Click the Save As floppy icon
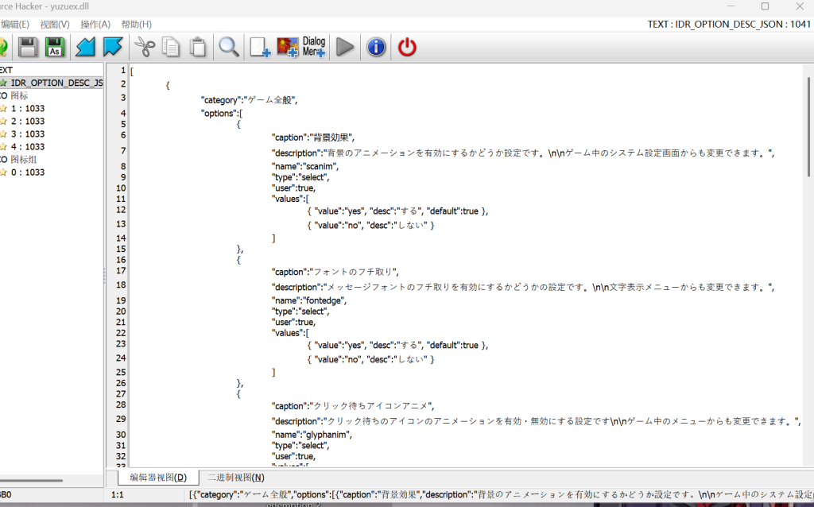The image size is (814, 507). point(55,48)
